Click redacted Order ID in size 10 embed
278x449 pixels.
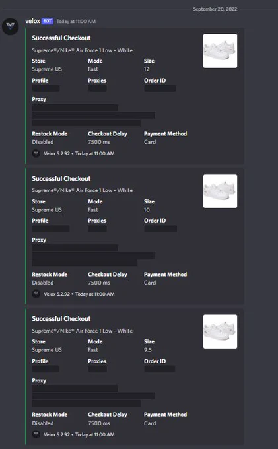(160, 229)
